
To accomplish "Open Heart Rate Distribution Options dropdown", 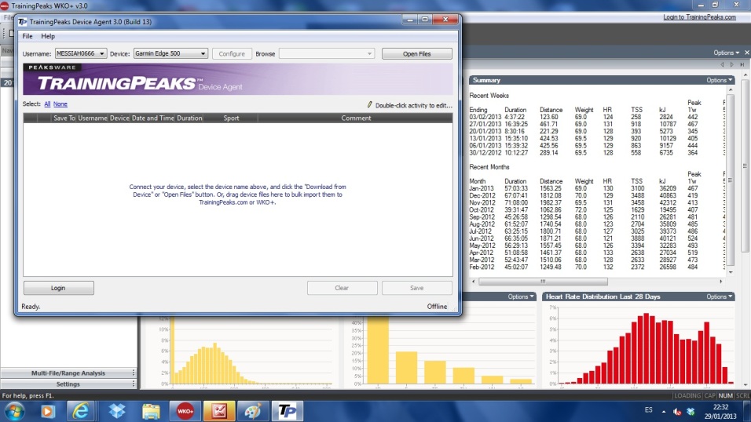I will pos(719,296).
